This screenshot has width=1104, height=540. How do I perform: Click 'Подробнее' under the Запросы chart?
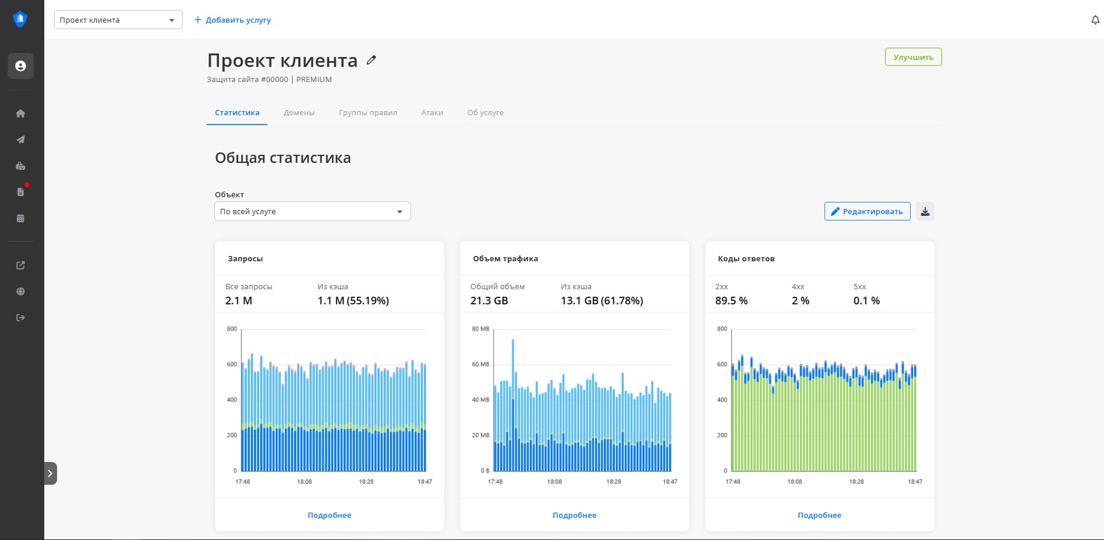(329, 515)
